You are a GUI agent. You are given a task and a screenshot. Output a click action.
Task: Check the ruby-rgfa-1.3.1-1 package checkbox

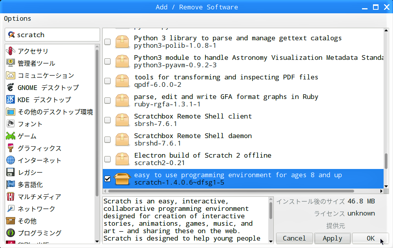107,100
